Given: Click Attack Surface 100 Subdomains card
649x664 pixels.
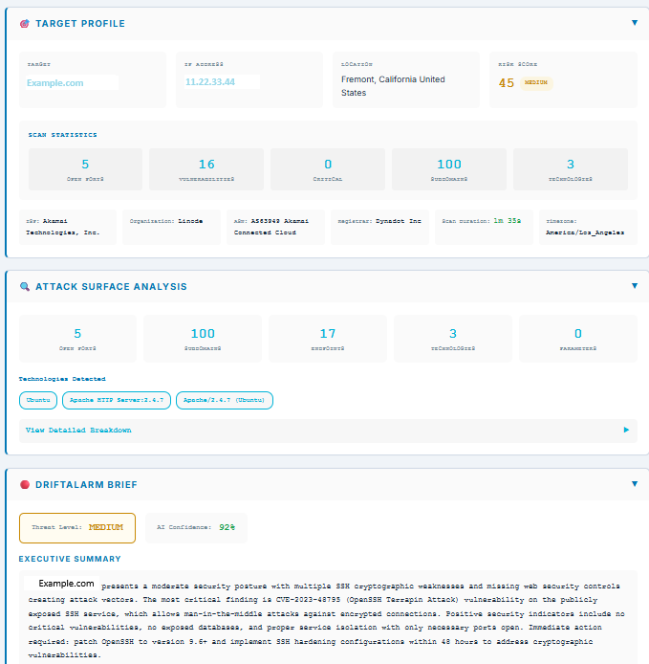Looking at the screenshot, I should 203,339.
